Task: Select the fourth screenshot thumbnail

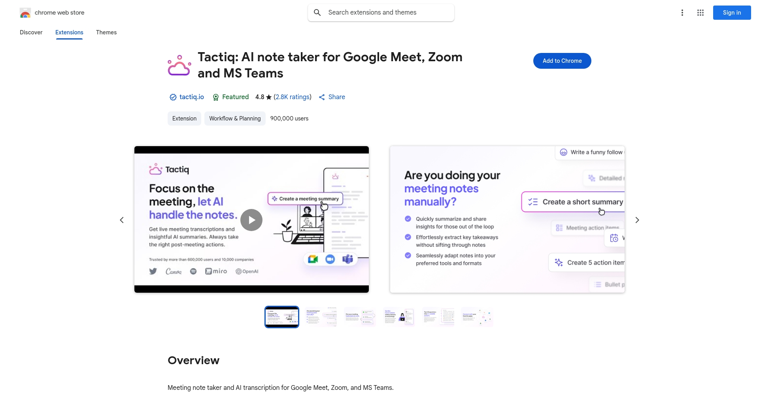Action: click(399, 317)
